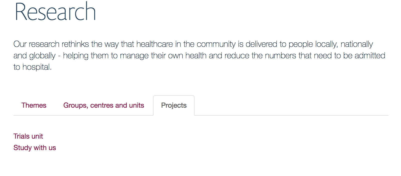Switch to the Themes tab

pos(34,105)
